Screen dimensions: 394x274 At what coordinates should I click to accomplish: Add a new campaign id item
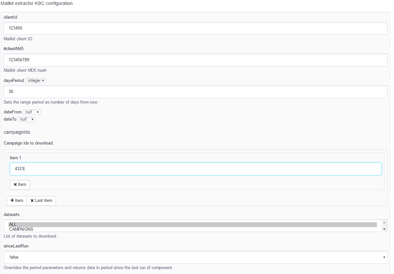tap(17, 201)
